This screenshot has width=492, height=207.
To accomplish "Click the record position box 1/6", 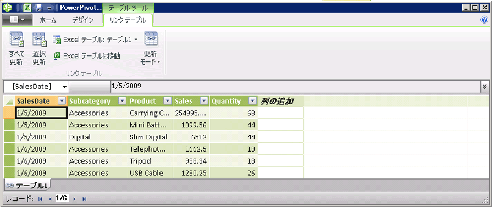I will [62, 198].
